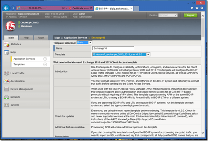Click the Local Traffic icon
The height and width of the screenshot is (141, 208).
point(6,73)
